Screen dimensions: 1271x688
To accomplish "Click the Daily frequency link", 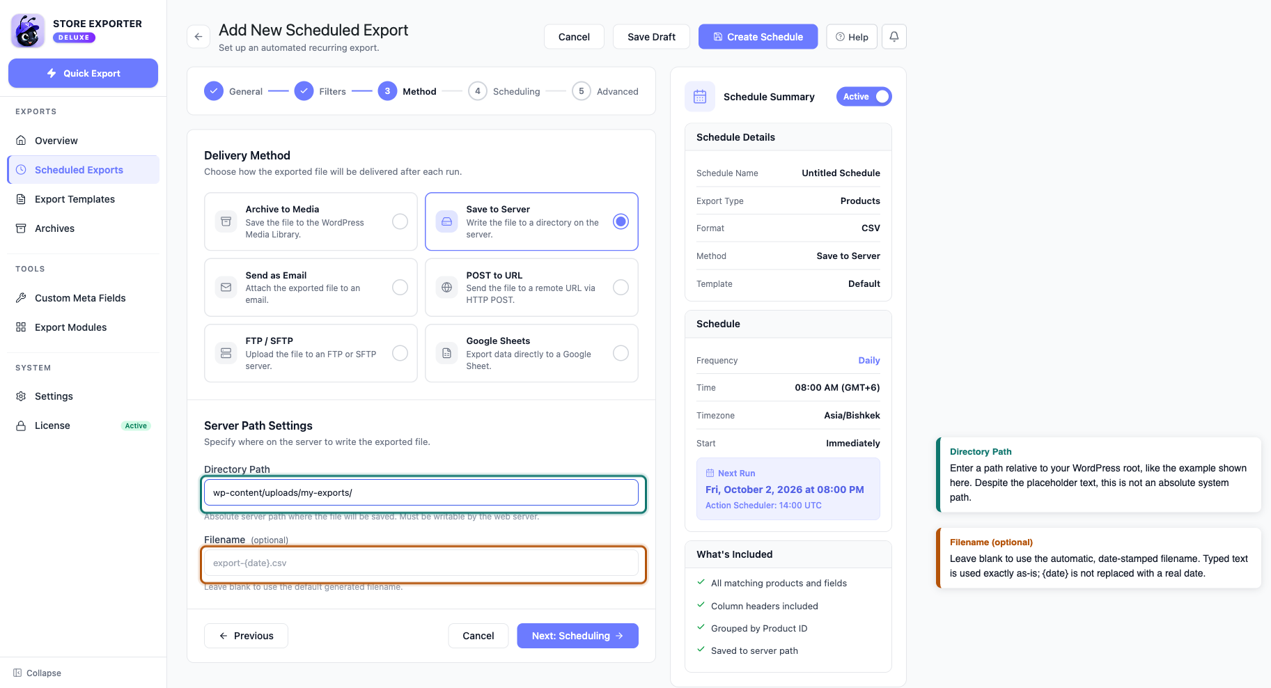I will pyautogui.click(x=868, y=360).
